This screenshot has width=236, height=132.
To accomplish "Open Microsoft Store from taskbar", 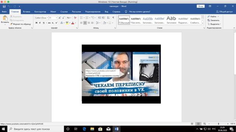I will click(x=100, y=129).
